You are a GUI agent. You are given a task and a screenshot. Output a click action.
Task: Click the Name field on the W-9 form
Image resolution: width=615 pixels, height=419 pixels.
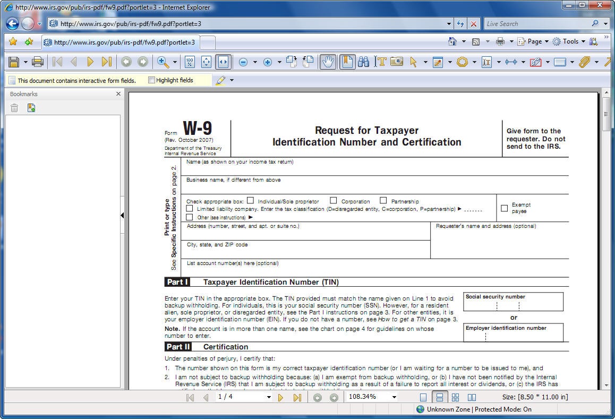(x=374, y=167)
